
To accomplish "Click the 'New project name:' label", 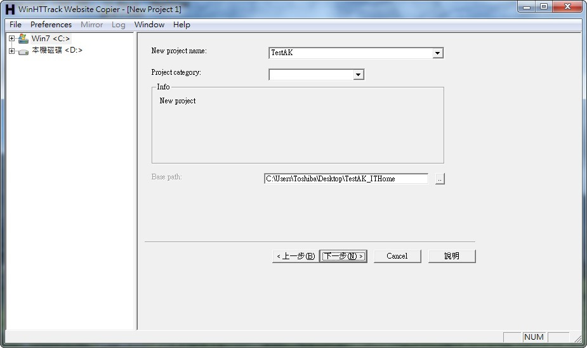I will coord(179,51).
